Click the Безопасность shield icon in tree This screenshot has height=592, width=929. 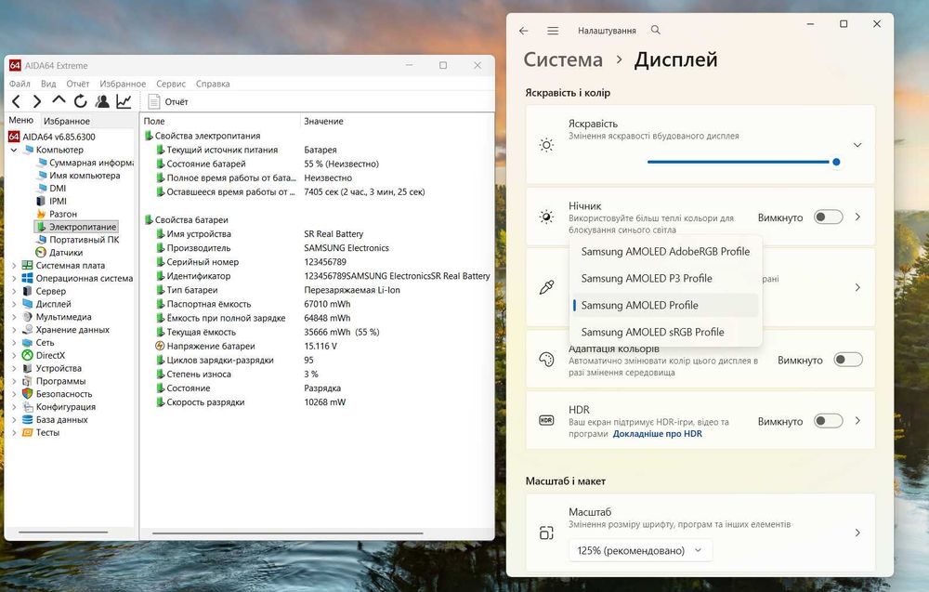pos(27,393)
